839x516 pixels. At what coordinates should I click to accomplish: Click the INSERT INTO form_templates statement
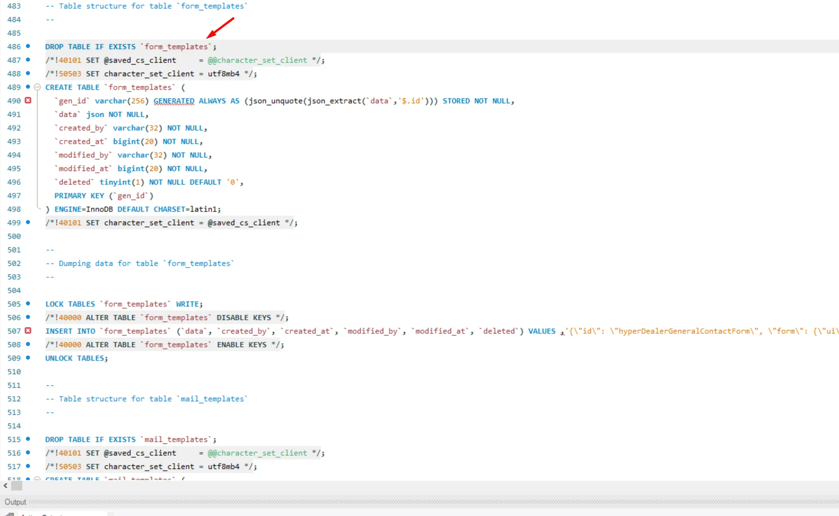point(442,331)
